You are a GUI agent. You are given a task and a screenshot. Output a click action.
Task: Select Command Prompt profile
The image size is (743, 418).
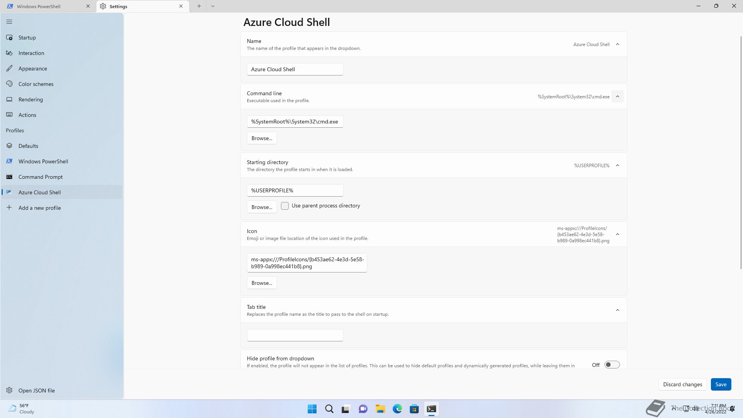62,177
